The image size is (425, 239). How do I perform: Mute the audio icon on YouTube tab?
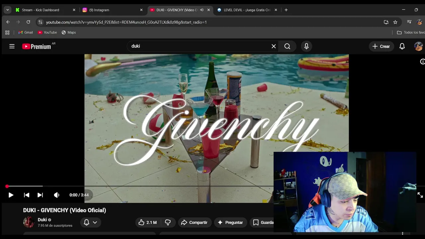click(x=202, y=10)
